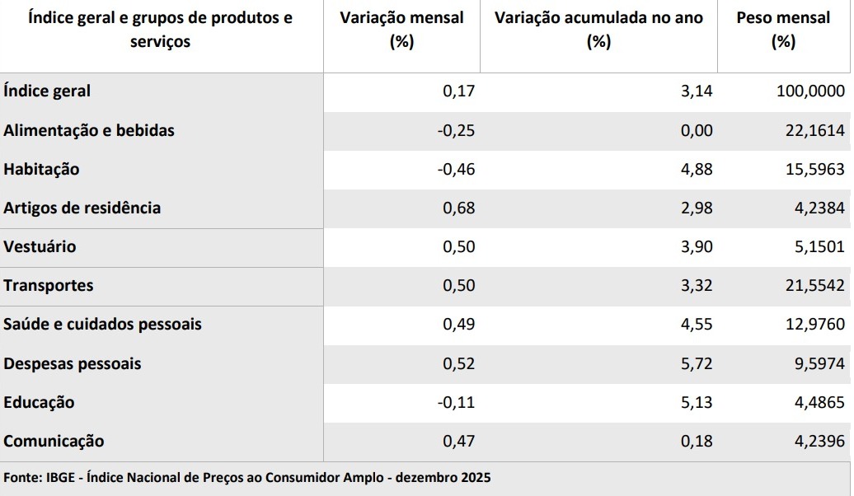Select the "Comunicação" row label
This screenshot has width=854, height=496.
point(54,441)
